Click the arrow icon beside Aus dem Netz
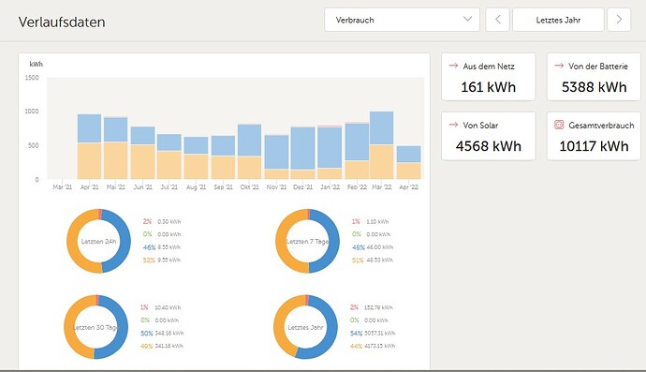646x372 pixels. tap(453, 66)
